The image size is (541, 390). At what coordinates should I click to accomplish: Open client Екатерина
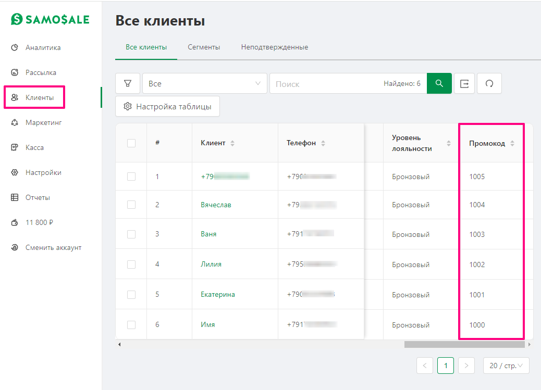pos(218,295)
